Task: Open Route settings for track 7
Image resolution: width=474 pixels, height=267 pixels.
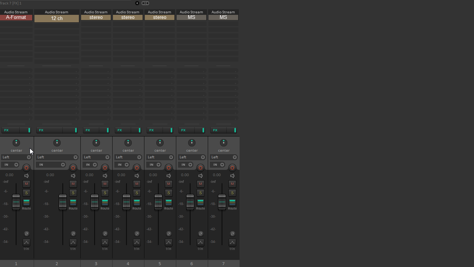Action: coord(232,202)
